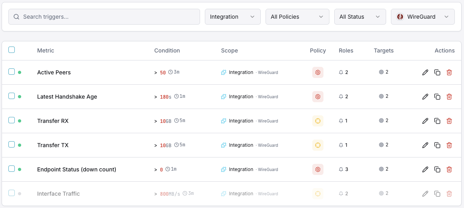This screenshot has height=208, width=464.
Task: Click the Transfer TX policy icon
Action: coord(318,145)
